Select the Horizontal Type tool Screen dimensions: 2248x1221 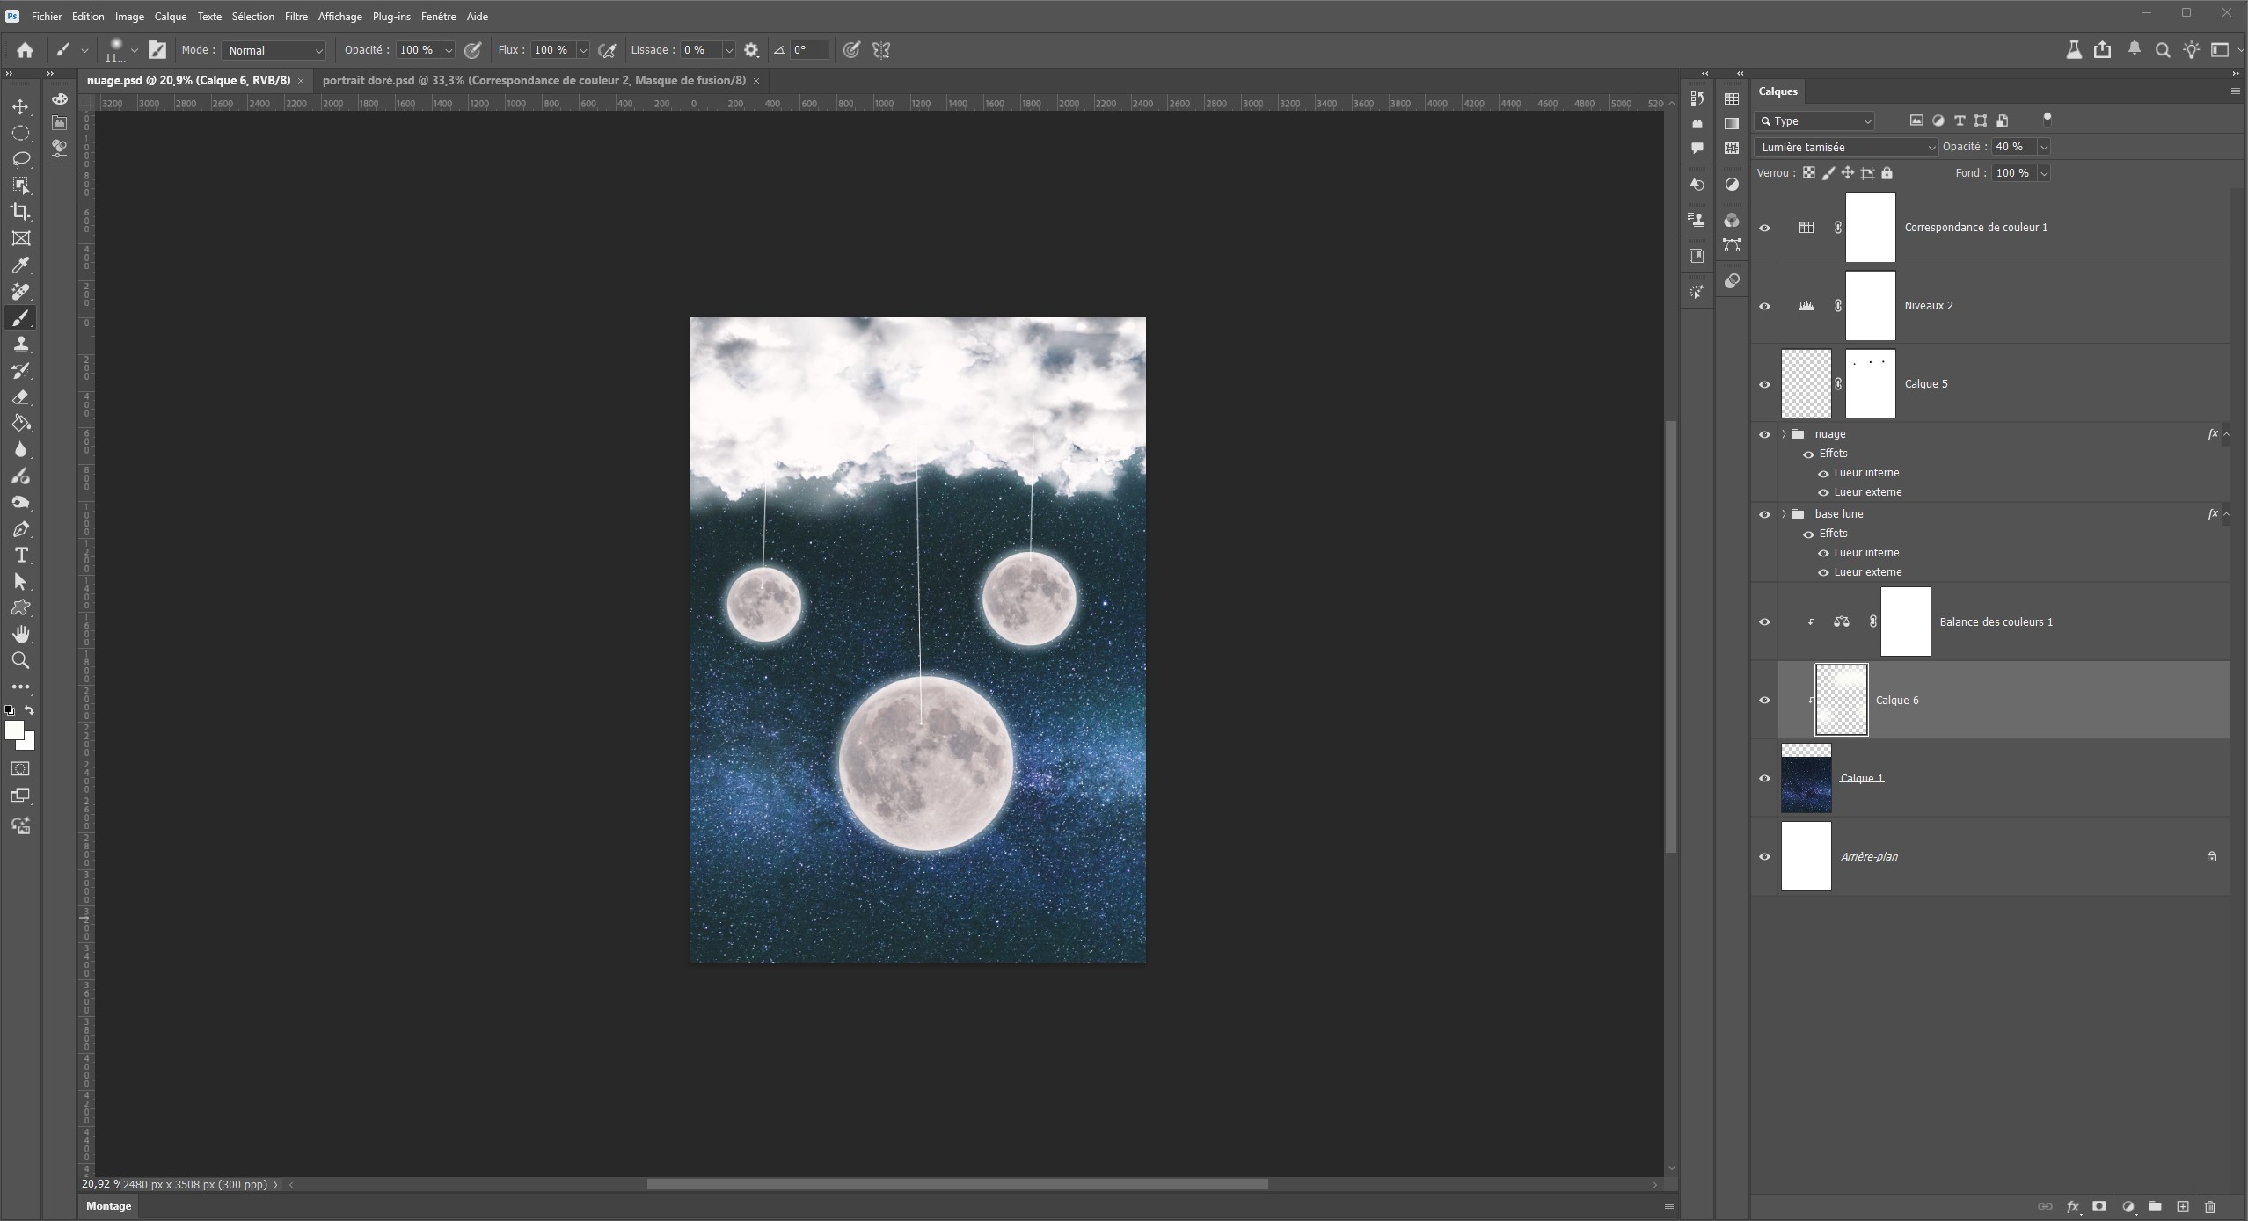tap(20, 556)
